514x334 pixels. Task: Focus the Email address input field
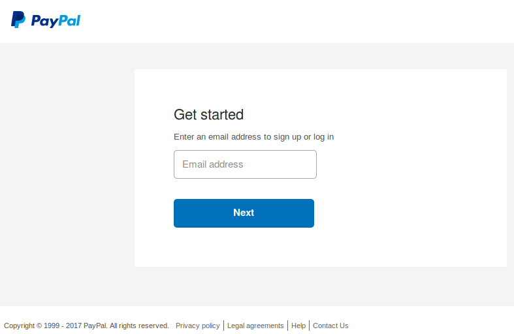(x=245, y=164)
